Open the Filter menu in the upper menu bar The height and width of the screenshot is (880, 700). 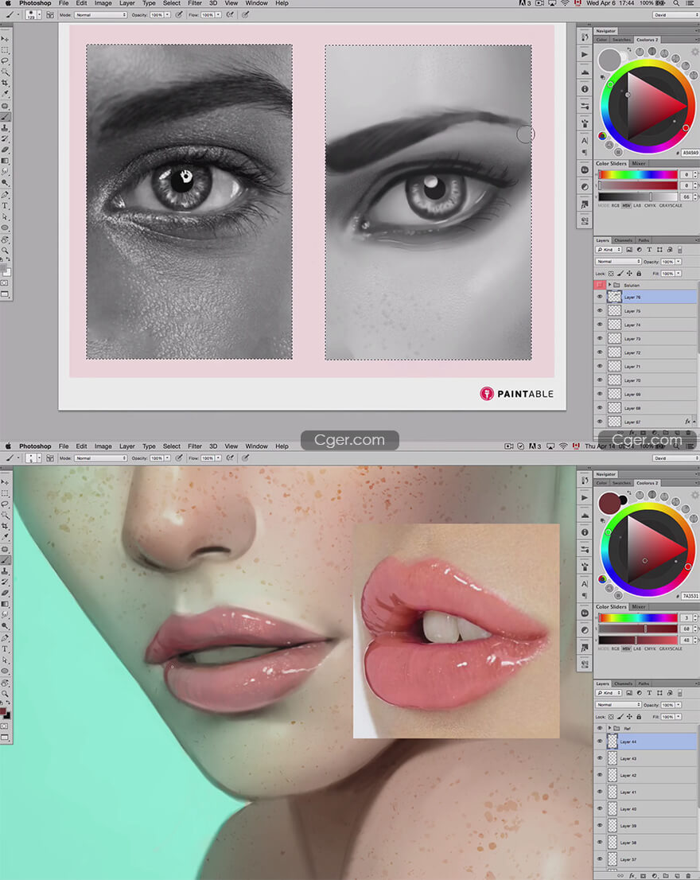(x=195, y=3)
